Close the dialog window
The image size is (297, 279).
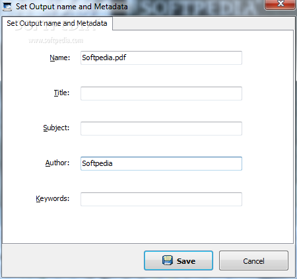click(280, 5)
